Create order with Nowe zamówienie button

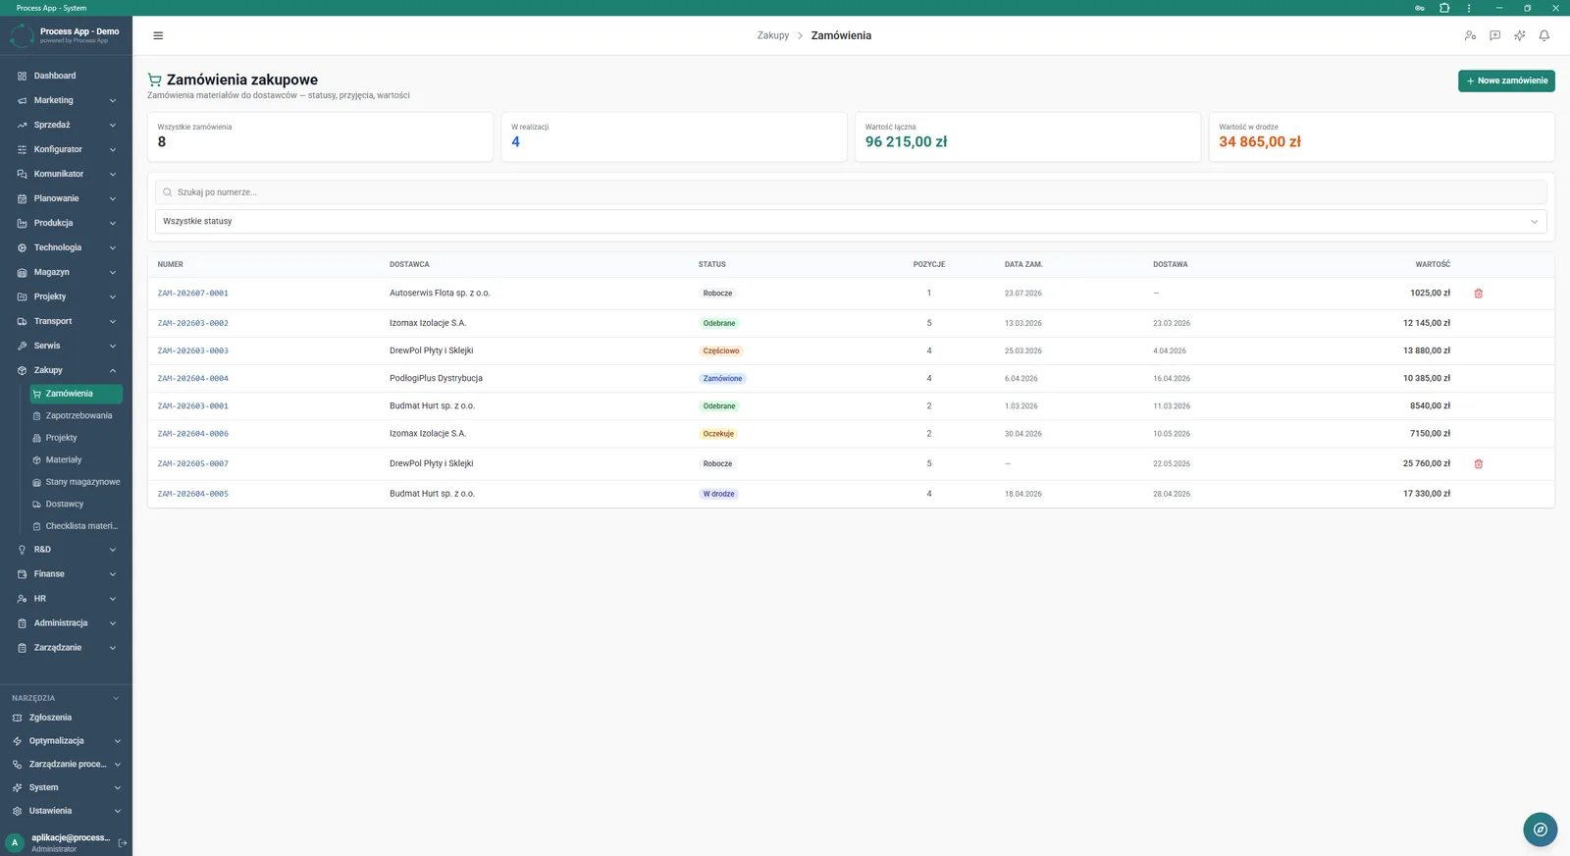[x=1506, y=80]
